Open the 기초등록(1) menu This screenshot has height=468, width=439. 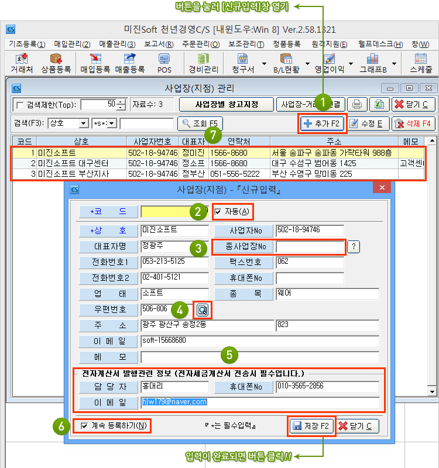tap(27, 44)
